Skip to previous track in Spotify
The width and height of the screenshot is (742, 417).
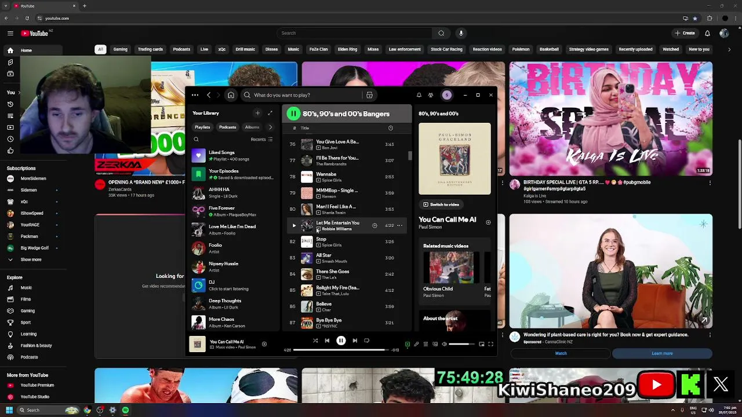327,341
